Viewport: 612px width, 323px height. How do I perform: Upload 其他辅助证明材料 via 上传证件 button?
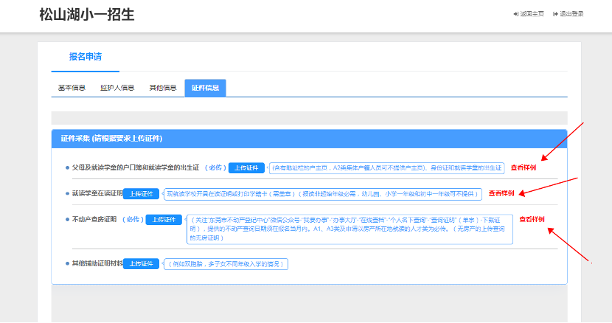142,263
